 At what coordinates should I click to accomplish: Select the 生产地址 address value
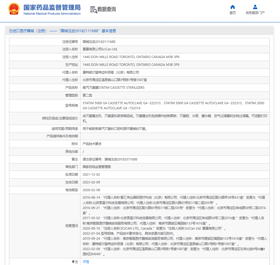pos(131,65)
